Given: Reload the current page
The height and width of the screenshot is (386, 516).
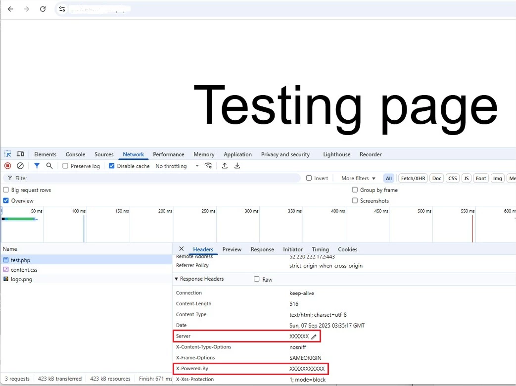Looking at the screenshot, I should (x=43, y=9).
